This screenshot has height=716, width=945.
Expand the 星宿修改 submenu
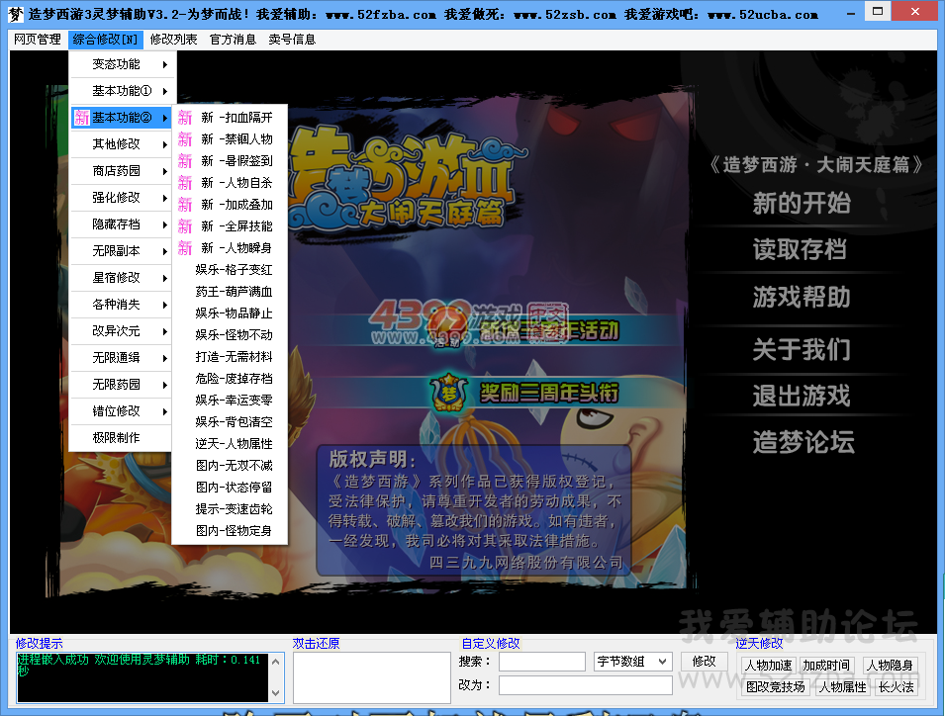pos(123,278)
